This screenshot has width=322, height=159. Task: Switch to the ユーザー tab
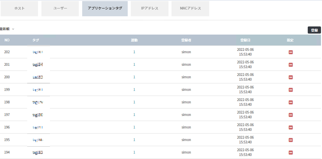pyautogui.click(x=60, y=8)
